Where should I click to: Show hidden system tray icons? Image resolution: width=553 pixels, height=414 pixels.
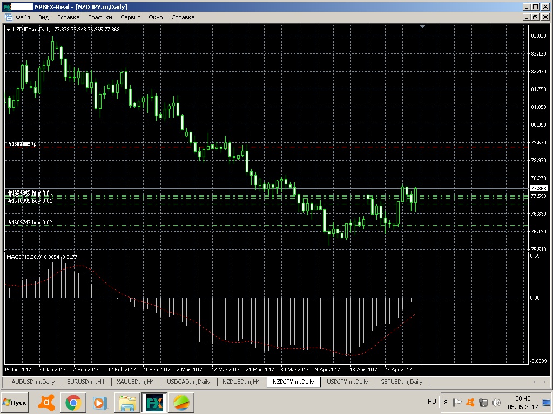(x=446, y=402)
